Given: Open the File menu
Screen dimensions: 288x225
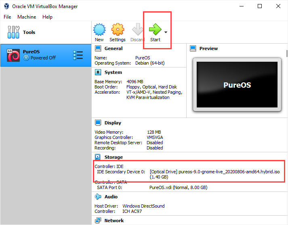Looking at the screenshot, I should click(7, 17).
